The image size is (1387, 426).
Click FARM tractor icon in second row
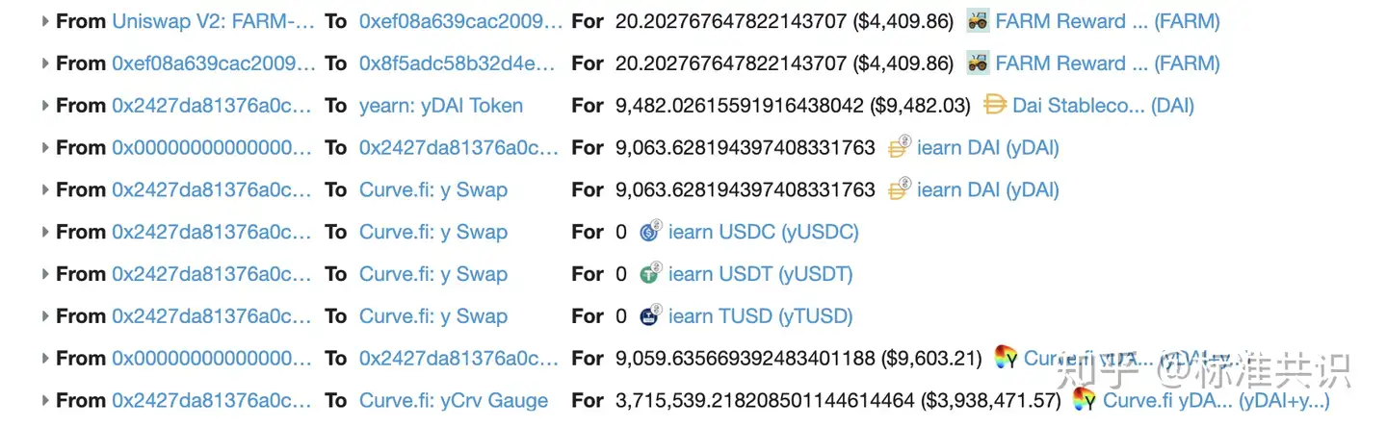(978, 63)
